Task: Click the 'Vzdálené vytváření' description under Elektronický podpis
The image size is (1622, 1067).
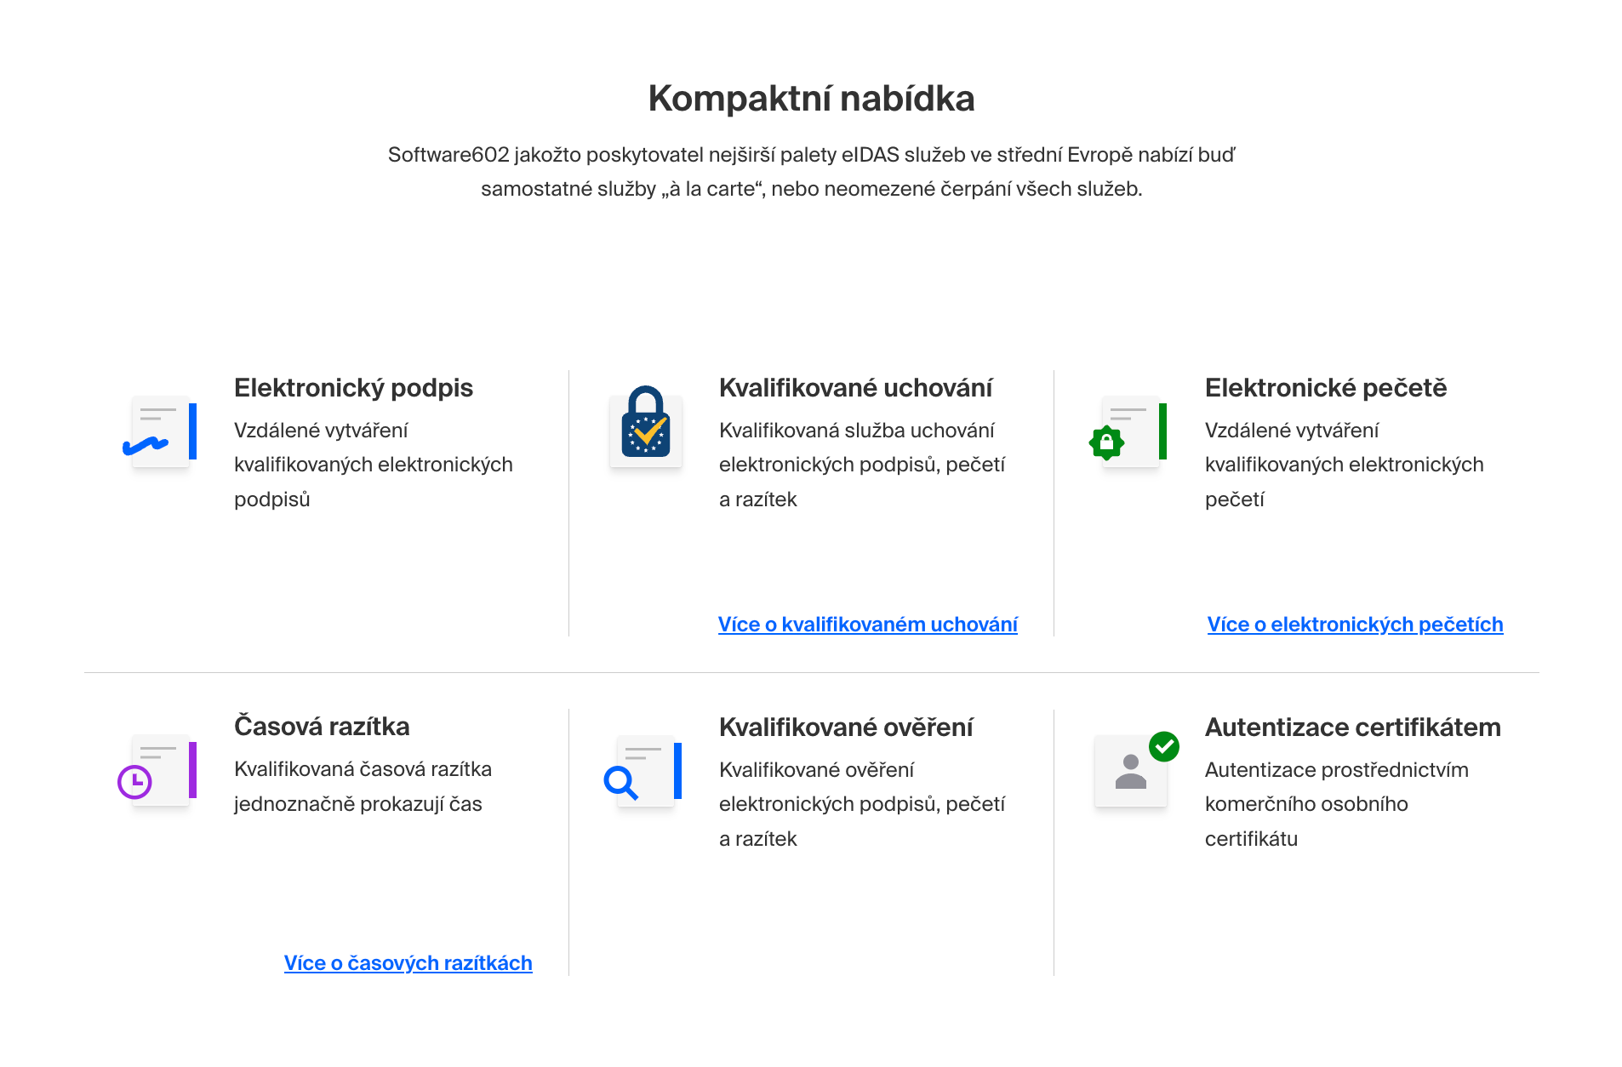Action: click(x=373, y=465)
